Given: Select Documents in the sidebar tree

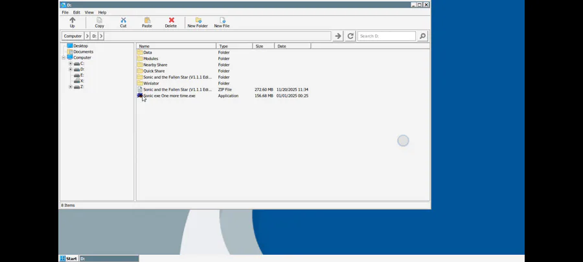Looking at the screenshot, I should pyautogui.click(x=84, y=52).
